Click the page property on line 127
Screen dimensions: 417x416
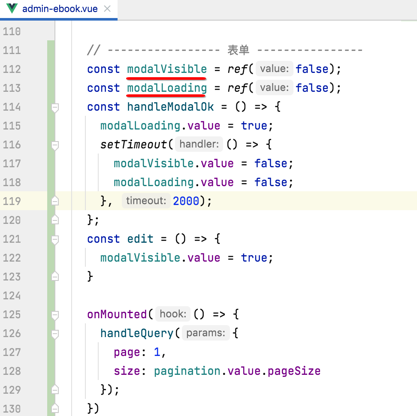[x=127, y=352]
